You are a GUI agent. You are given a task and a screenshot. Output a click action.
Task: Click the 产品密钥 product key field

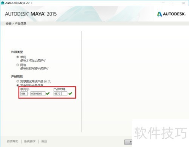60,94
